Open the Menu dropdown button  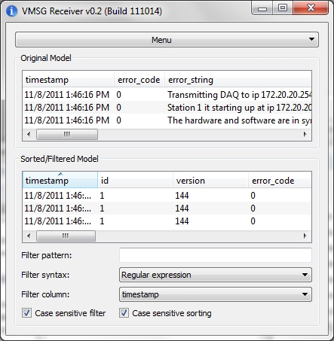167,40
